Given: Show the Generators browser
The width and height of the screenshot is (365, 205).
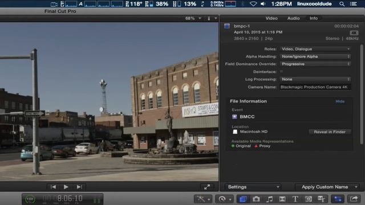Looking at the screenshot, I should point(308,199).
